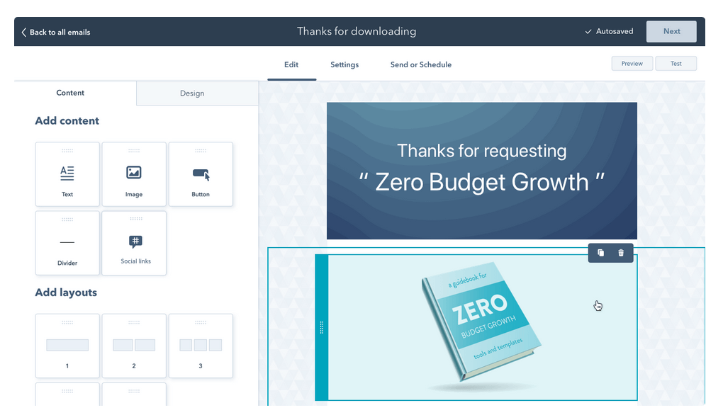Click the email title Thanks for downloading
Image resolution: width=723 pixels, height=415 pixels.
click(x=357, y=31)
